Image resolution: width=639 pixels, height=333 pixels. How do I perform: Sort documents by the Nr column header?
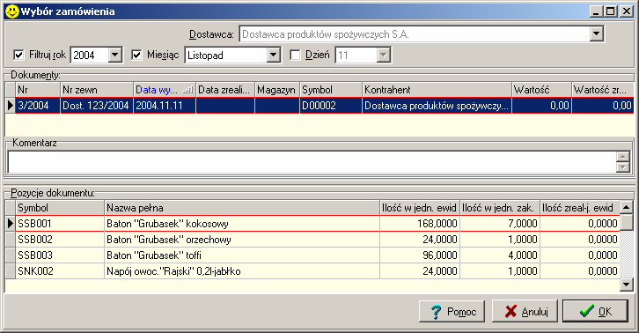[38, 90]
